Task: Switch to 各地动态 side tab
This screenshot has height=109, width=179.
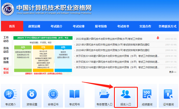Action: tap(6, 50)
